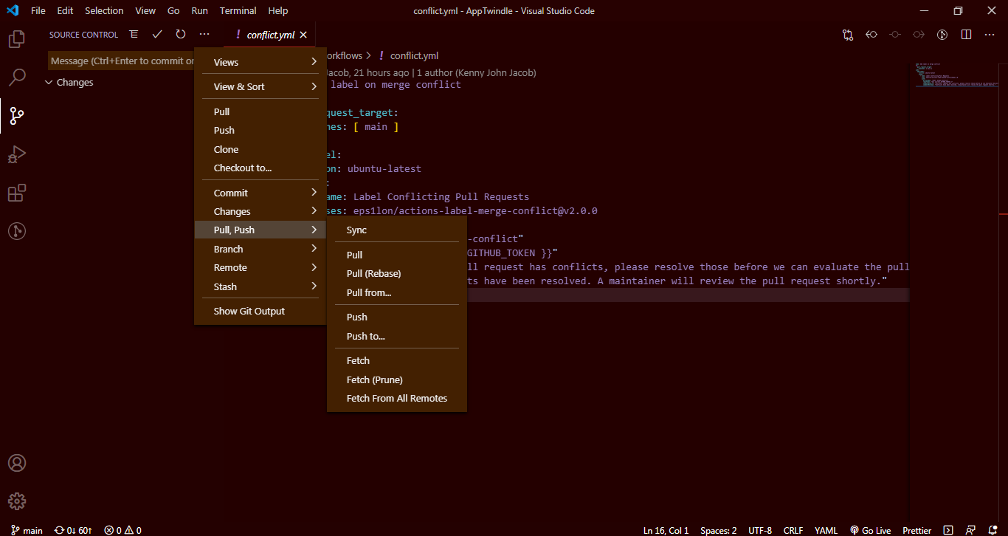Open the Edit menu
This screenshot has height=536, width=1008.
click(x=65, y=11)
